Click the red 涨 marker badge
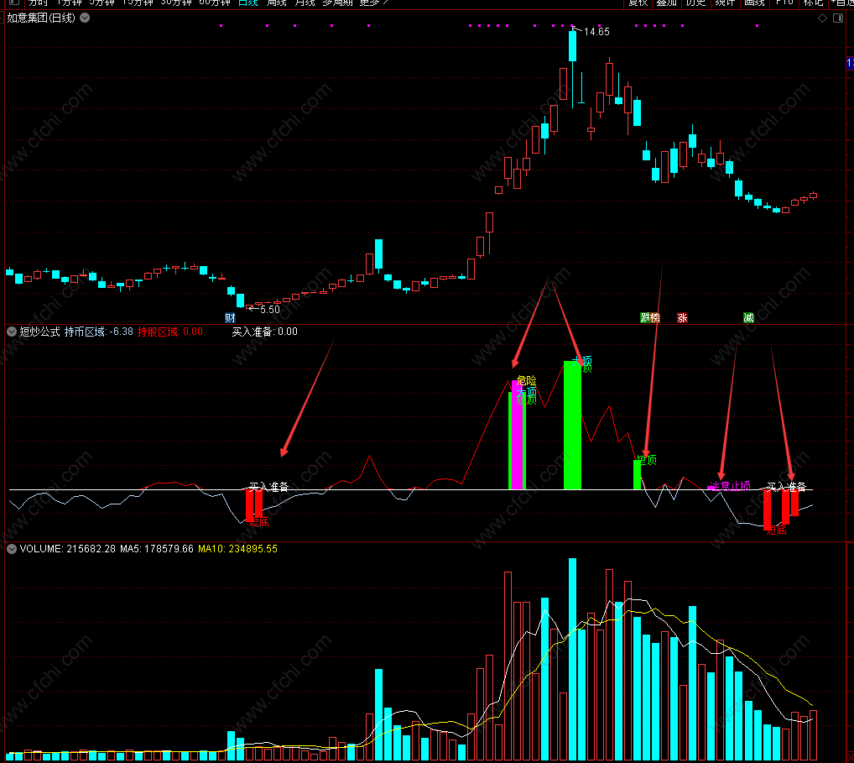The width and height of the screenshot is (854, 763). (x=682, y=318)
